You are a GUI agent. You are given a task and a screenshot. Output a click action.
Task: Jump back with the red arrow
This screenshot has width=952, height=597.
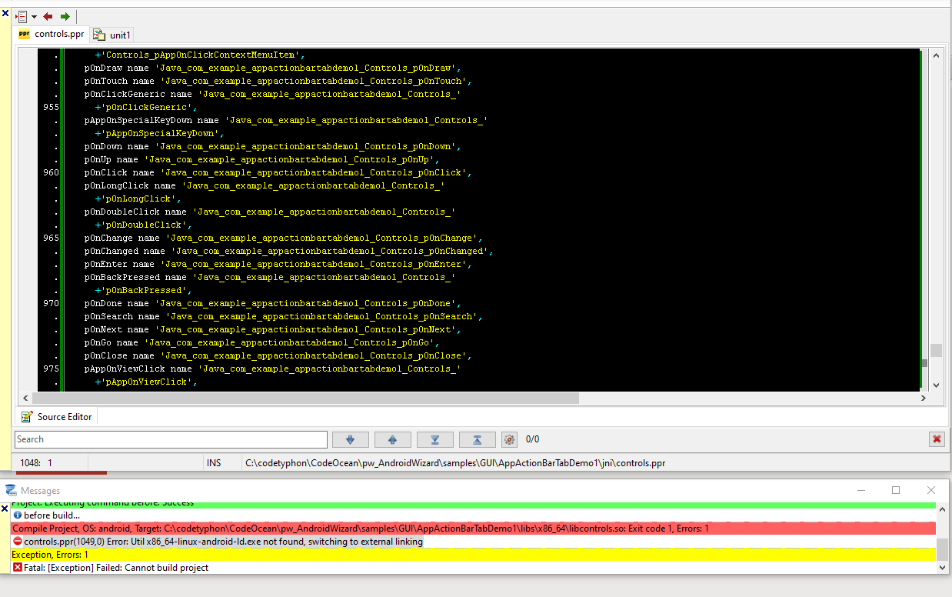[x=48, y=16]
